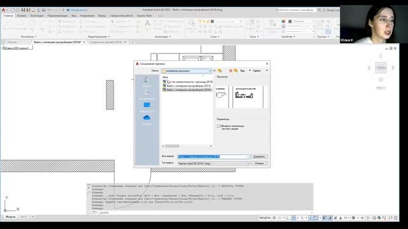The width and height of the screenshot is (408, 229).
Task: Click Общий доступ share button
Action: click(77, 10)
